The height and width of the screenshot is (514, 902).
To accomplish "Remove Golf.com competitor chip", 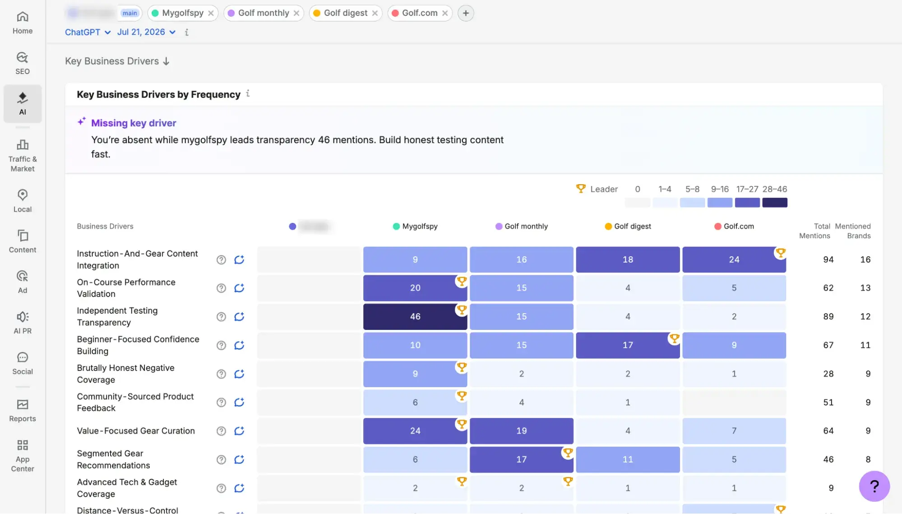I will pos(445,13).
